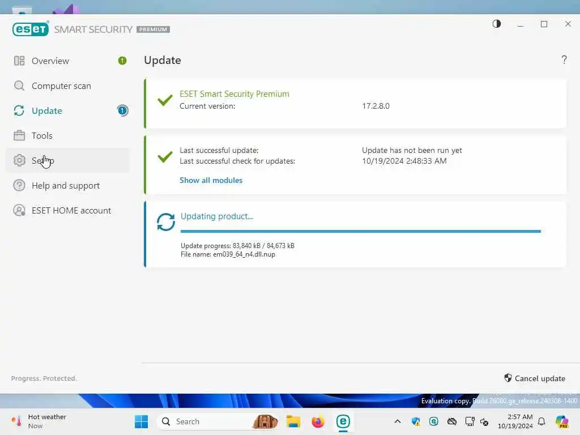Click version number 17.2.8.0

[376, 106]
